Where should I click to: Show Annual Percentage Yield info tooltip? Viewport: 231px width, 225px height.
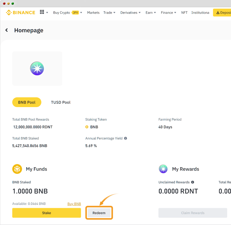point(125,138)
